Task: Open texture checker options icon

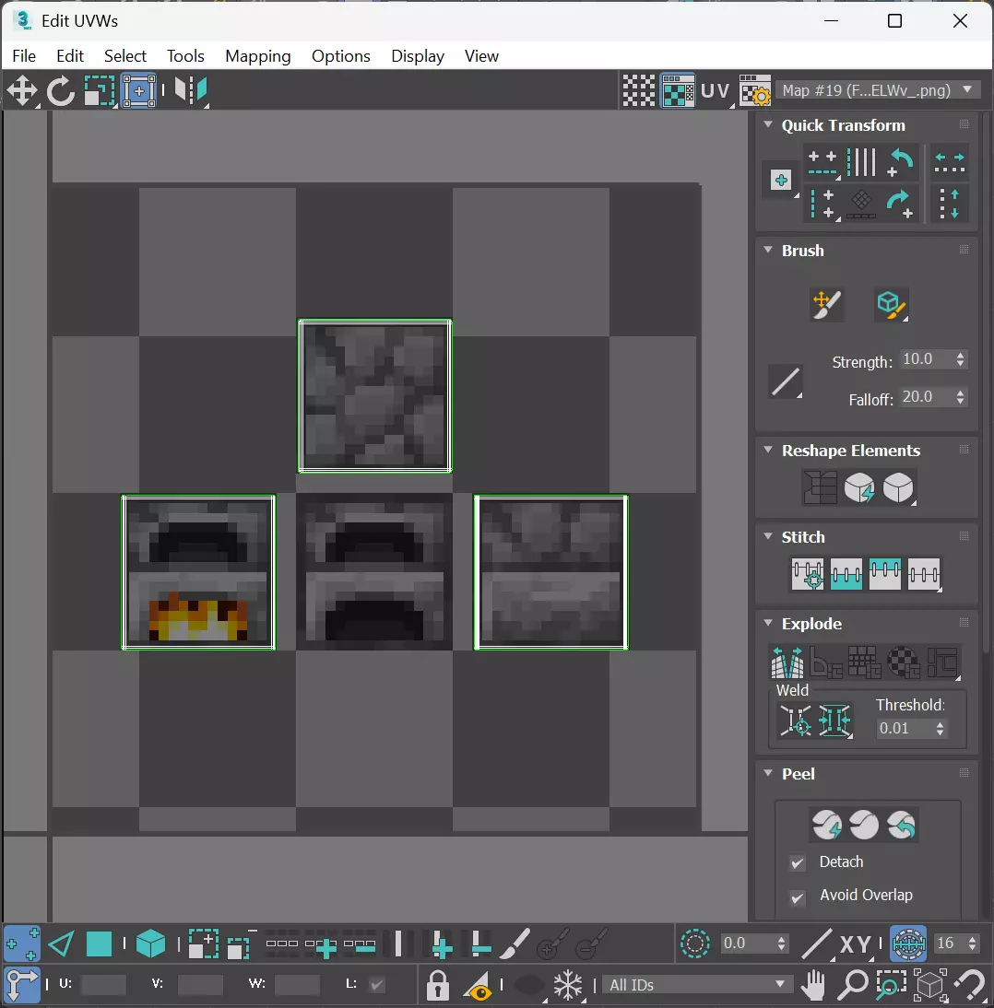Action: click(x=754, y=90)
